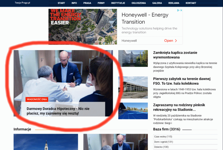This screenshot has width=223, height=150.
Task: Visit the GALERIA section
Action: (x=157, y=3)
